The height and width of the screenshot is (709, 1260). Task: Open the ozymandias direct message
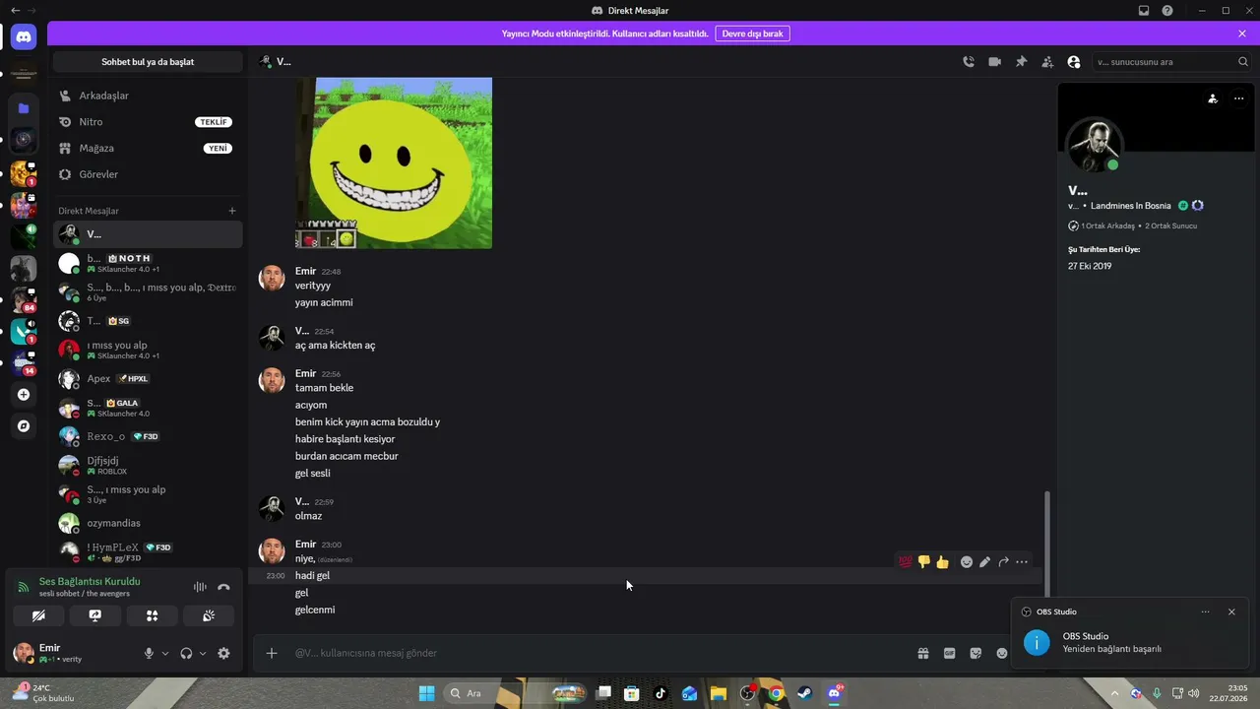(148, 523)
